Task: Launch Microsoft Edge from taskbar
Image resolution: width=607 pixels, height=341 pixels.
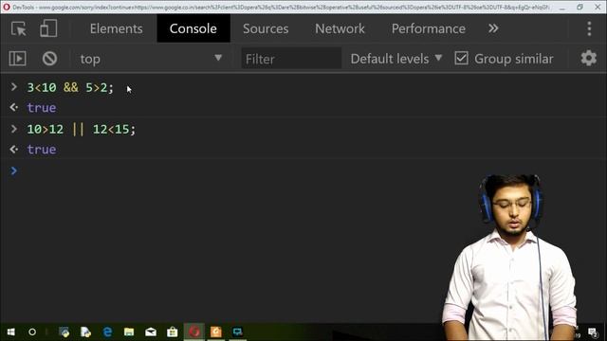Action: (x=107, y=332)
